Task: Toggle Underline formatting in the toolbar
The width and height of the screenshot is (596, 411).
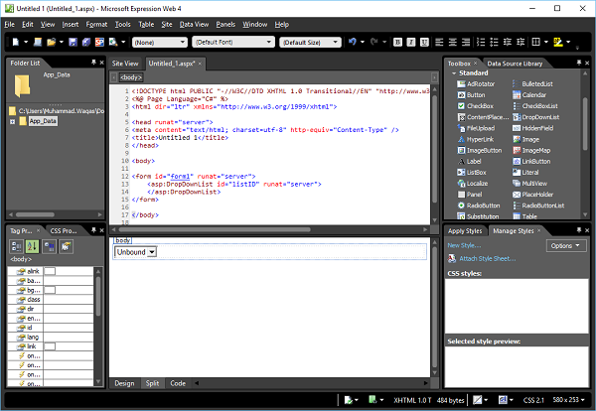Action: pos(422,43)
